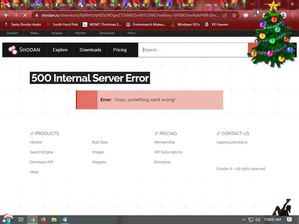Open the 'South Hard Pole' bookmark
Screen dimensions: 299x224
coord(62,24)
